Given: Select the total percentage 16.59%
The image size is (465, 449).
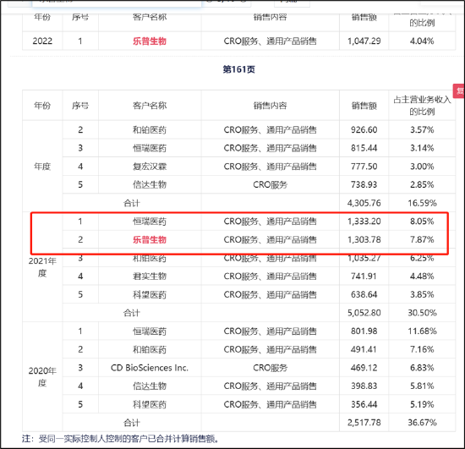Looking at the screenshot, I should point(422,203).
